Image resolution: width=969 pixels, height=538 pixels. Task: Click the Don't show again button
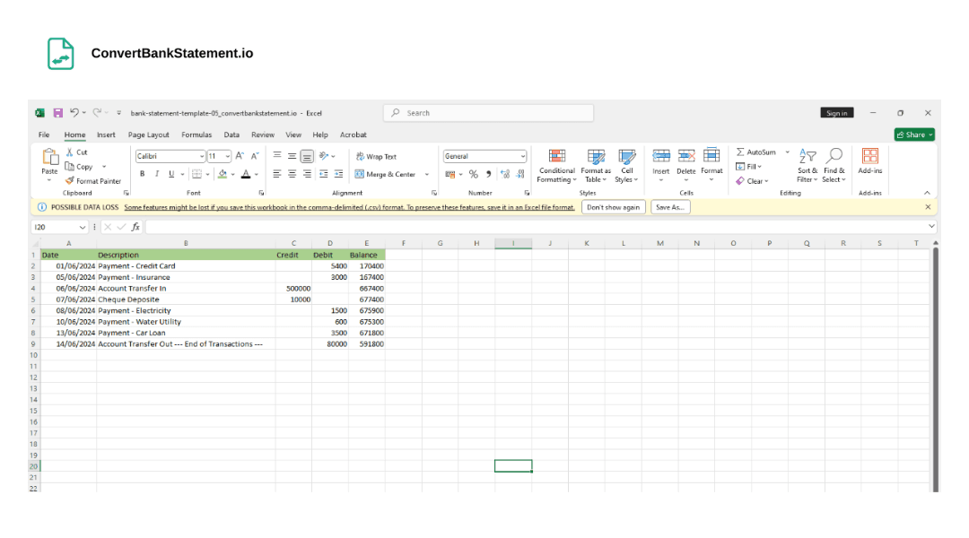tap(614, 207)
